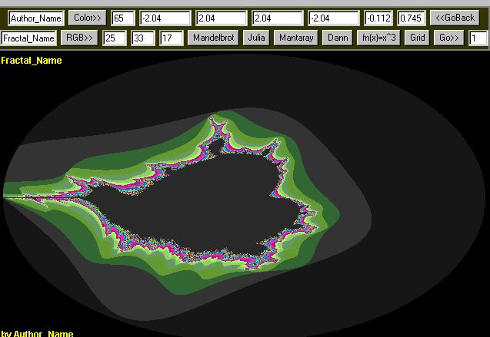
Task: Click the field showing 1 beside Go>>
Action: tap(478, 37)
